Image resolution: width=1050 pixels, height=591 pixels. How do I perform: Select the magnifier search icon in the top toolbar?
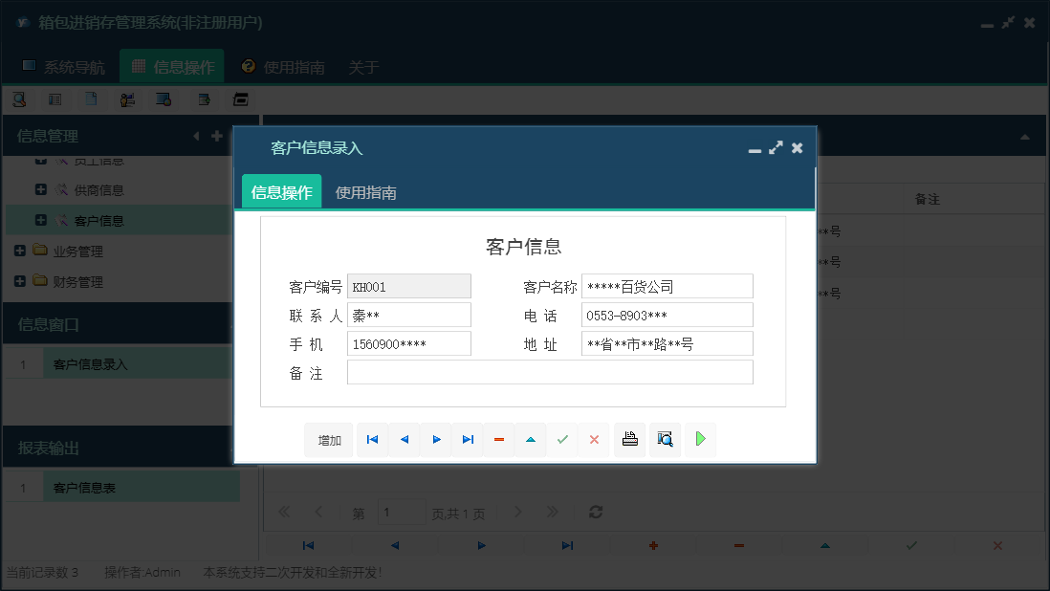pyautogui.click(x=18, y=98)
